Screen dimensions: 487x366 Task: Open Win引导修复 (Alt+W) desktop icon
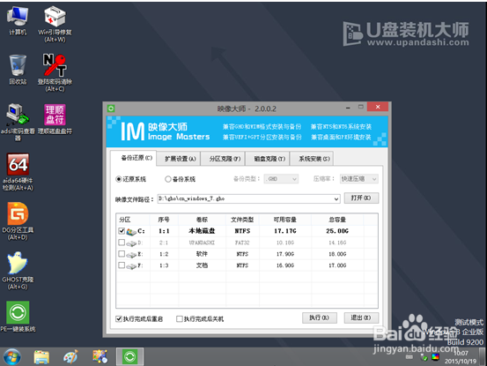pos(55,23)
